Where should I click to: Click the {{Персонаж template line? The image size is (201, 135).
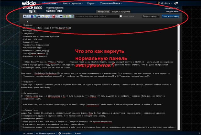tap(27, 25)
